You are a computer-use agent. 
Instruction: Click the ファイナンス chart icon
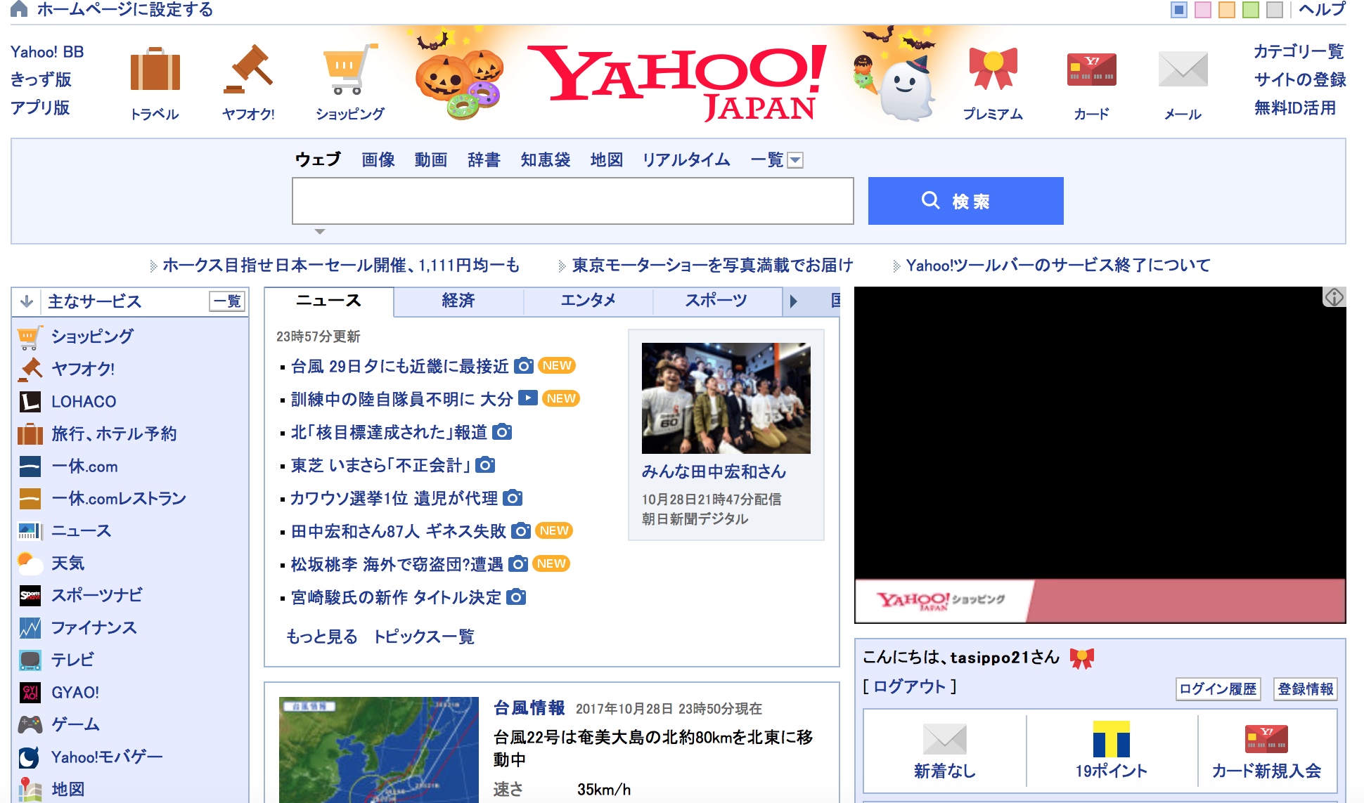pyautogui.click(x=30, y=628)
